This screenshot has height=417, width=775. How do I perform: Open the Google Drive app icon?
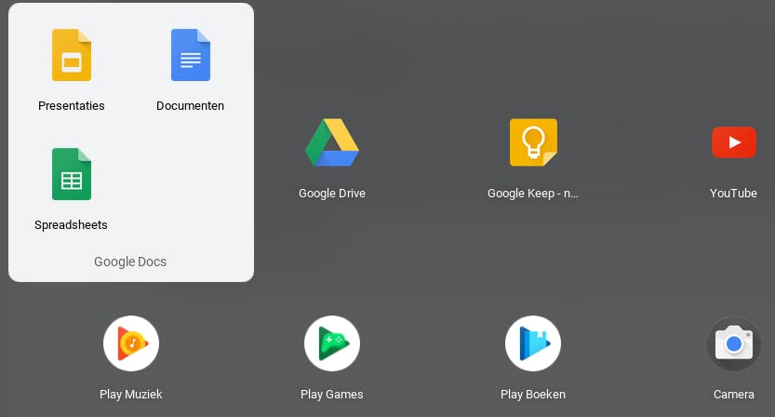click(331, 142)
